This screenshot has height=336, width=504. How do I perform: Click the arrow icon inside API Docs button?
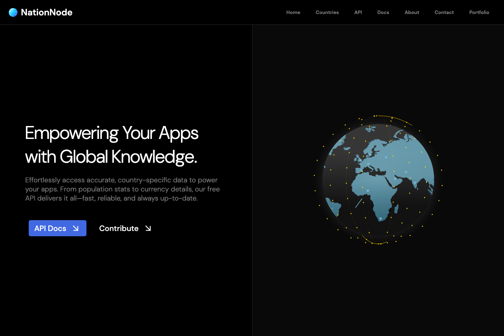click(76, 228)
